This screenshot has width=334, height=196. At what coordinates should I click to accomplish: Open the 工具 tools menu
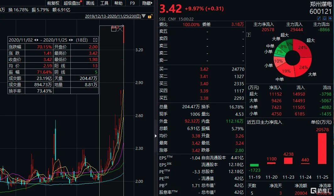[104, 3]
